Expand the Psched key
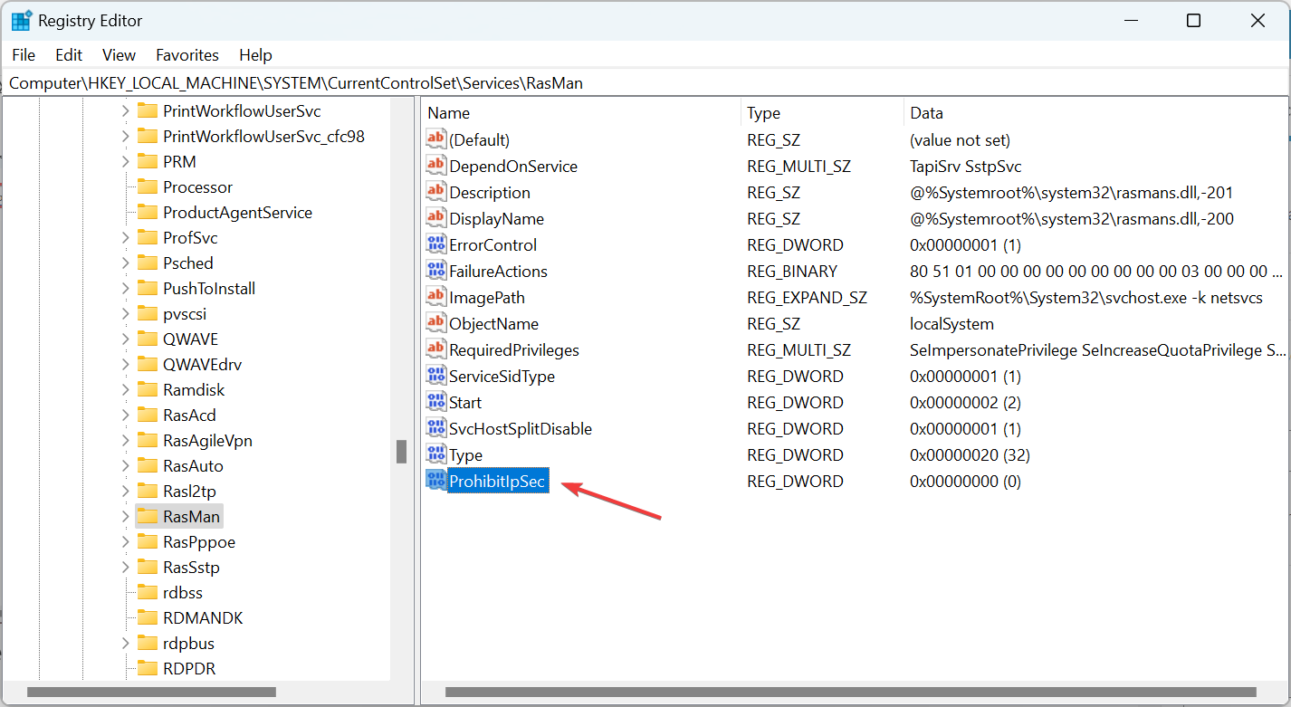Image resolution: width=1291 pixels, height=707 pixels. [126, 263]
